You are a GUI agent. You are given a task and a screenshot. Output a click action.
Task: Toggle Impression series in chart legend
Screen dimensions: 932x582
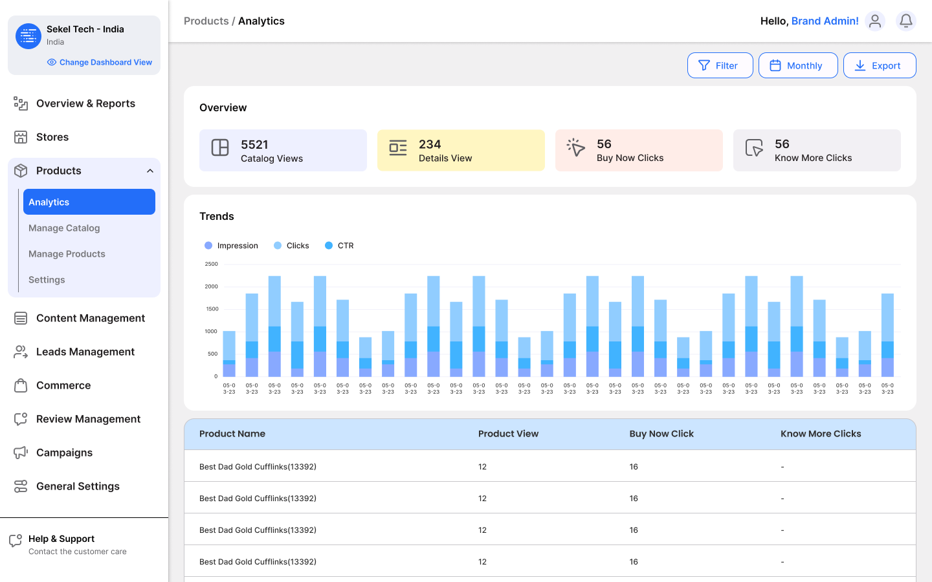[231, 246]
